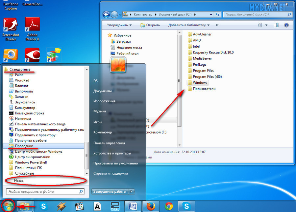Launch WordPad in the Start menu
This screenshot has height=212, width=296.
point(19,80)
